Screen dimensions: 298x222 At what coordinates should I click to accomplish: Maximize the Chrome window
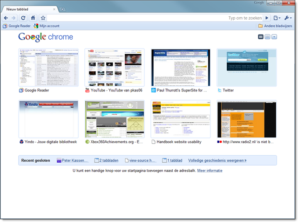click(278, 3)
